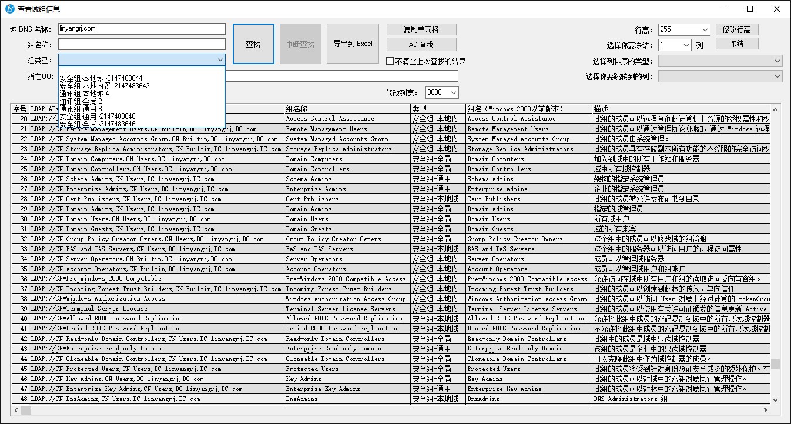
Task: Select the Enterprise Admins group name cell
Action: [x=347, y=189]
